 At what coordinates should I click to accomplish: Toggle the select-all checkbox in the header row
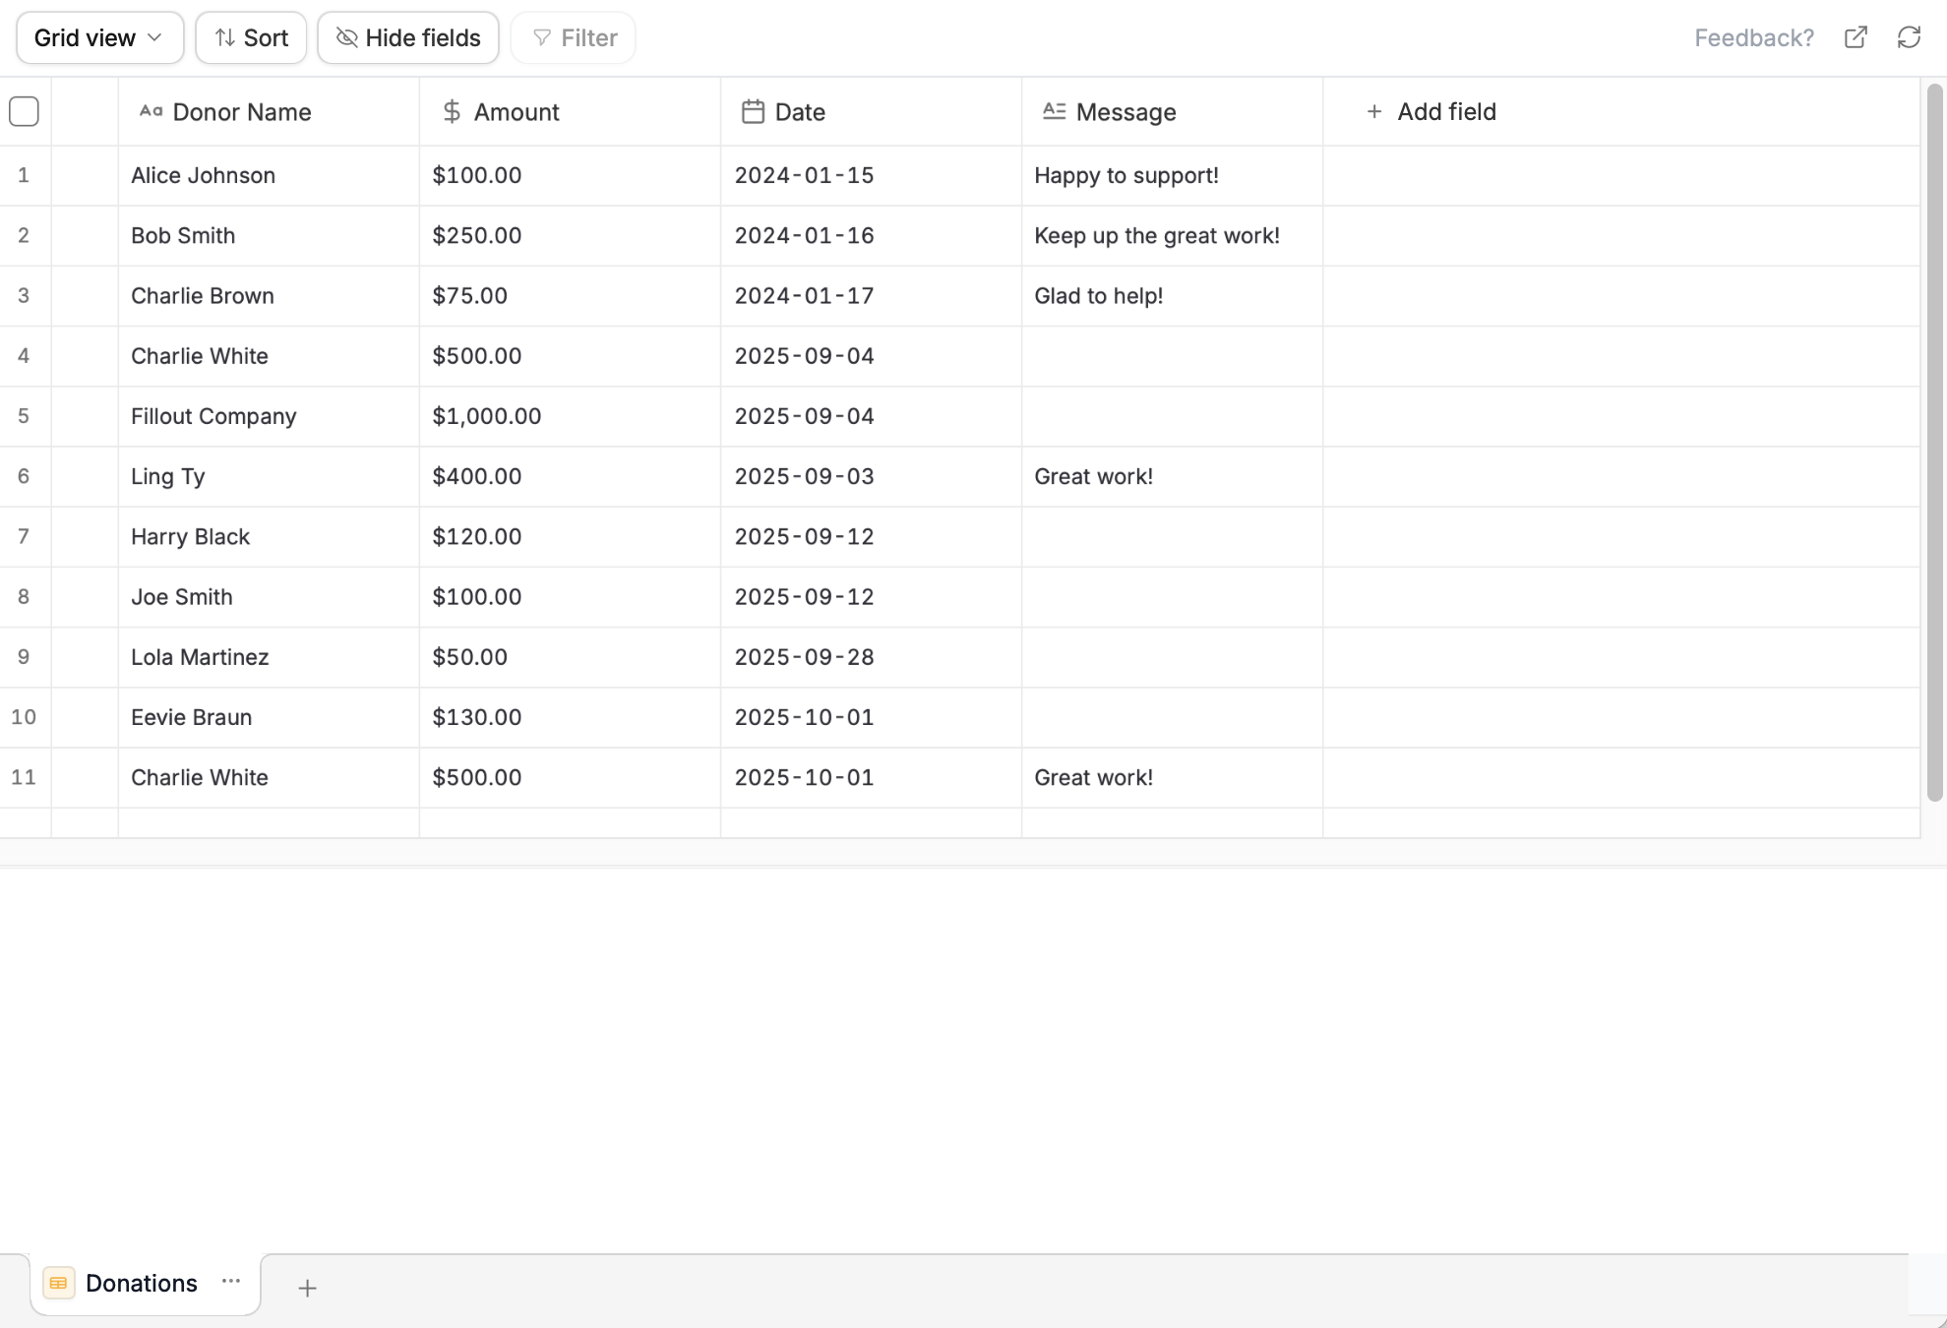pyautogui.click(x=24, y=111)
